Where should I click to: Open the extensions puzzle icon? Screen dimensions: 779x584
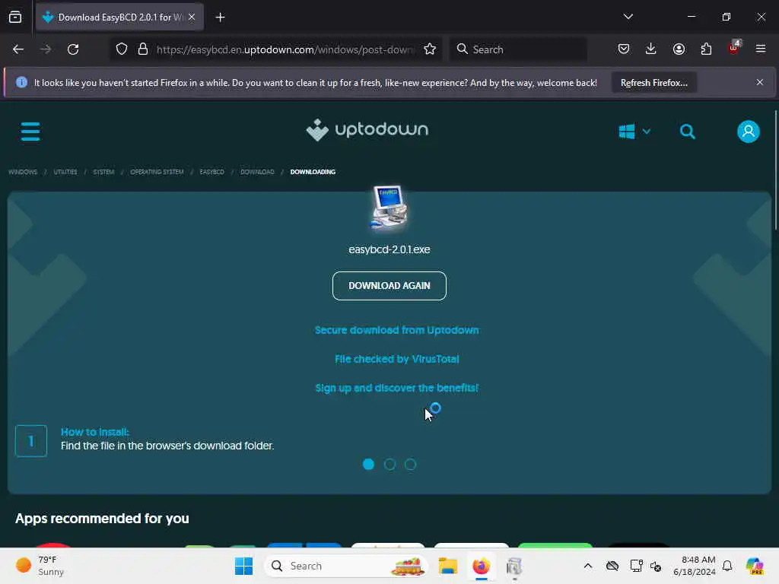706,49
